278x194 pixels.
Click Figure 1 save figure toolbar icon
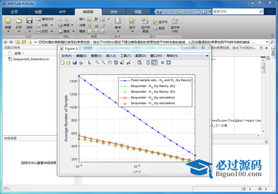coord(75,62)
